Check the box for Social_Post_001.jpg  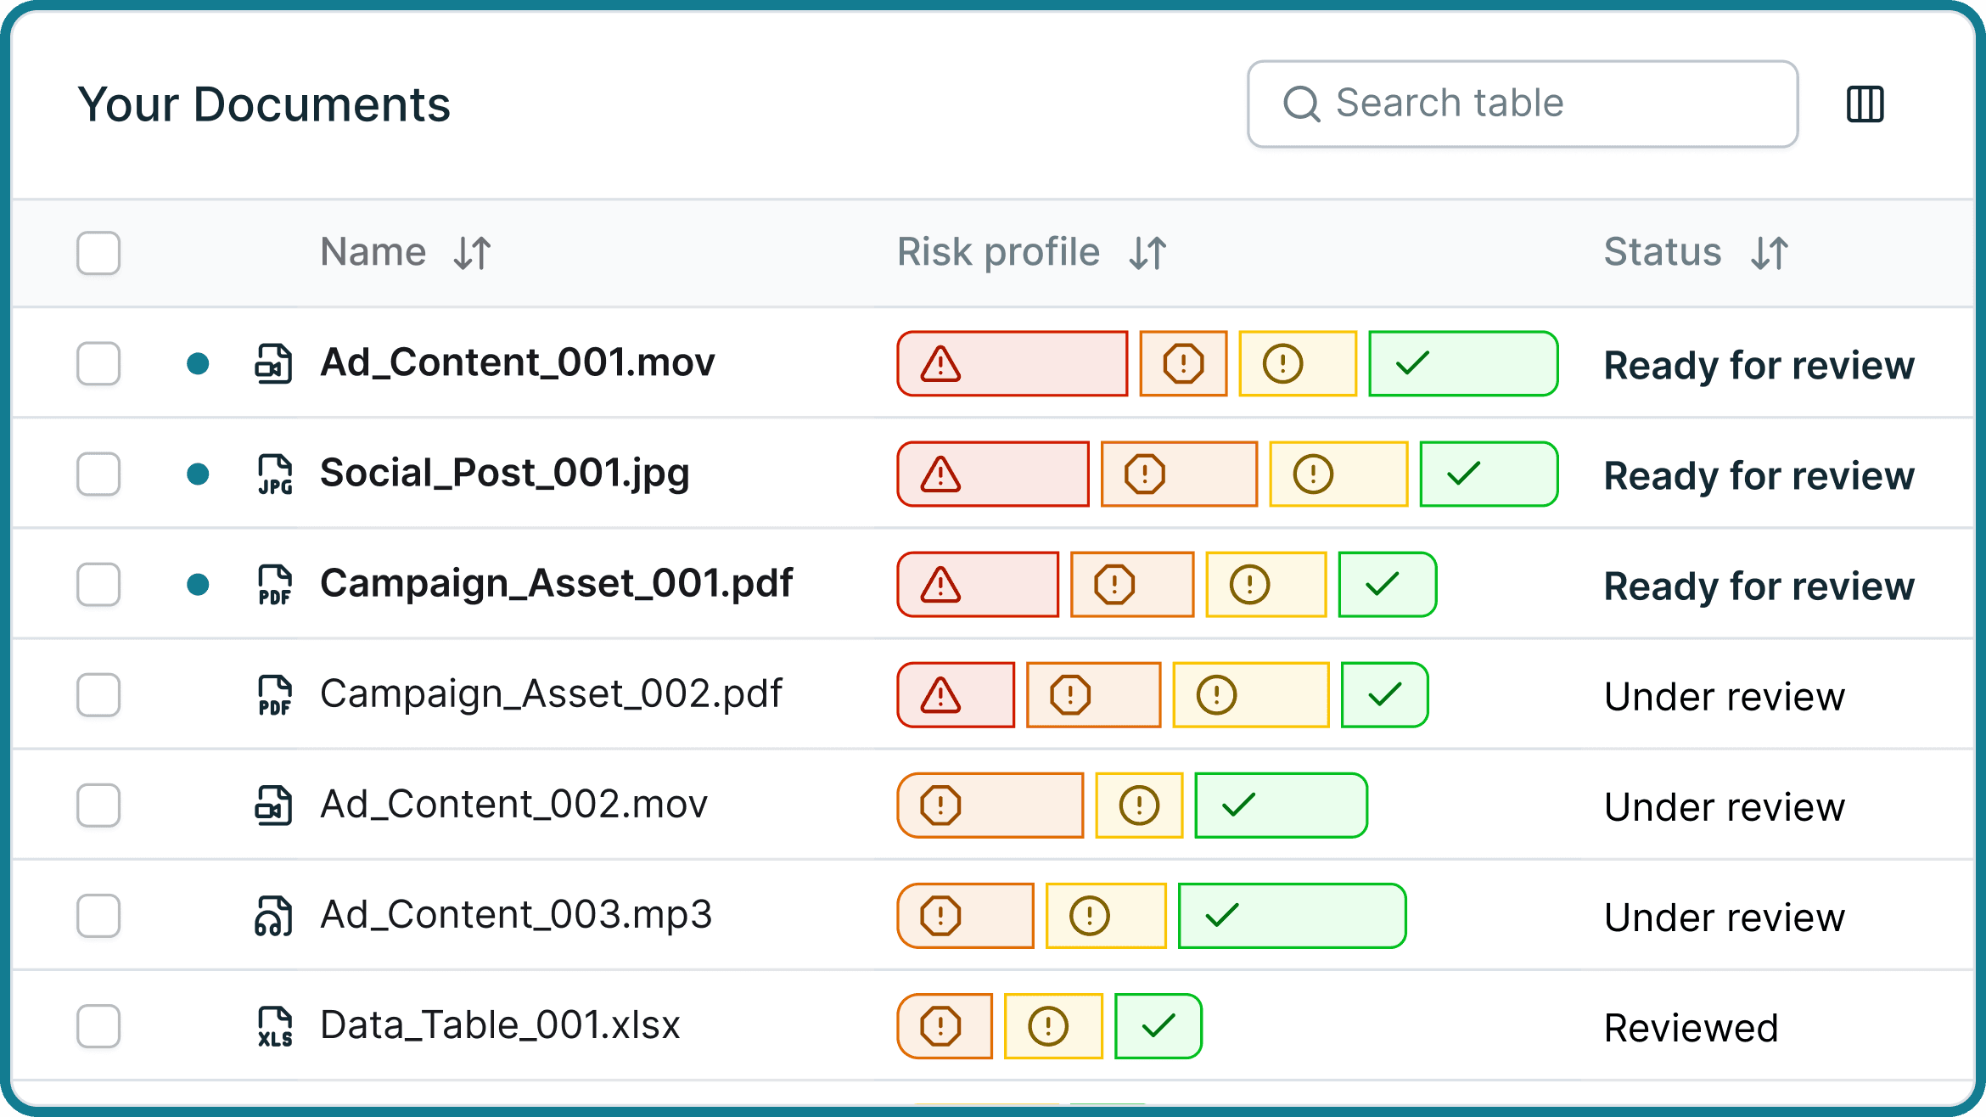[98, 474]
